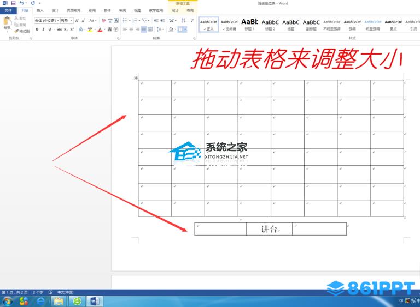Toggle Underline formatting
This screenshot has width=420, height=307.
coord(50,29)
